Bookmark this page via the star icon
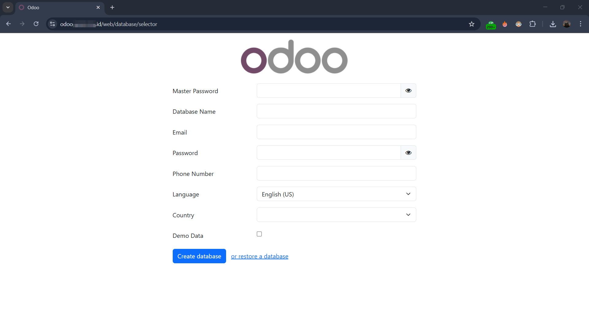589x312 pixels. (x=472, y=24)
